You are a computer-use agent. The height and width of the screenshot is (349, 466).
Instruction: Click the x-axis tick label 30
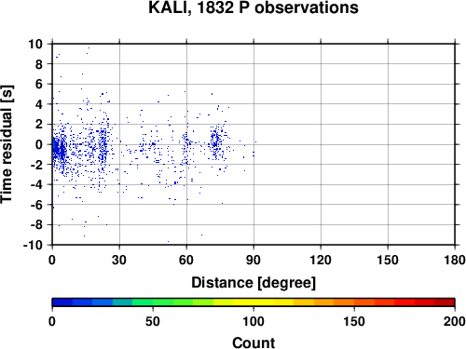[x=119, y=260]
